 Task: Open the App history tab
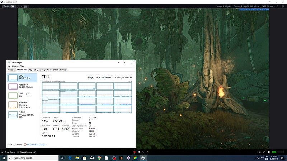coord(33,70)
